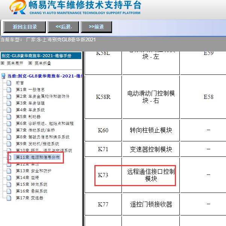
Task: Click the page icon for 第9章 发动机/推进系统
Action: tap(9, 144)
